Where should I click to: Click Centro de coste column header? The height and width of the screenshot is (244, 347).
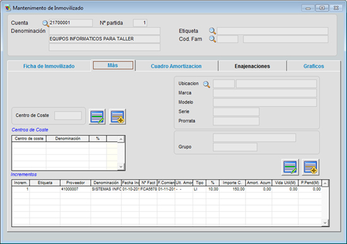29,138
